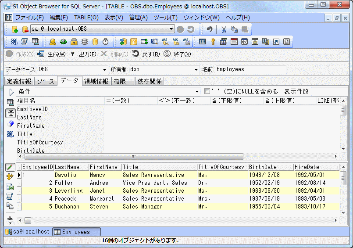Click the 終了(X) button
This screenshot has width=353, height=248.
(x=178, y=54)
